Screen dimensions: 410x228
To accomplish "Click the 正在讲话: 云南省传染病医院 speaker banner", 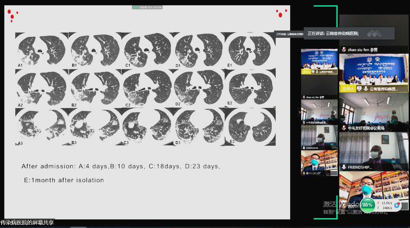I will [349, 33].
